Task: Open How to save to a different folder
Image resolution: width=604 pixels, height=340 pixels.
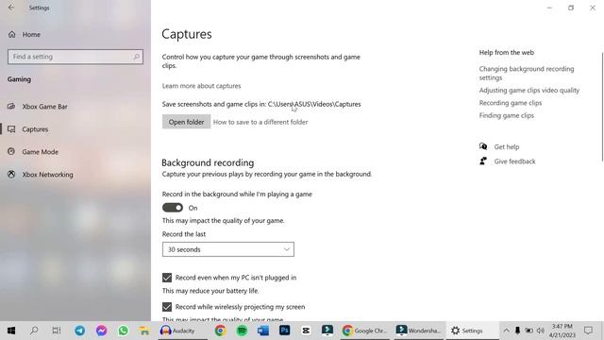Action: click(x=260, y=122)
